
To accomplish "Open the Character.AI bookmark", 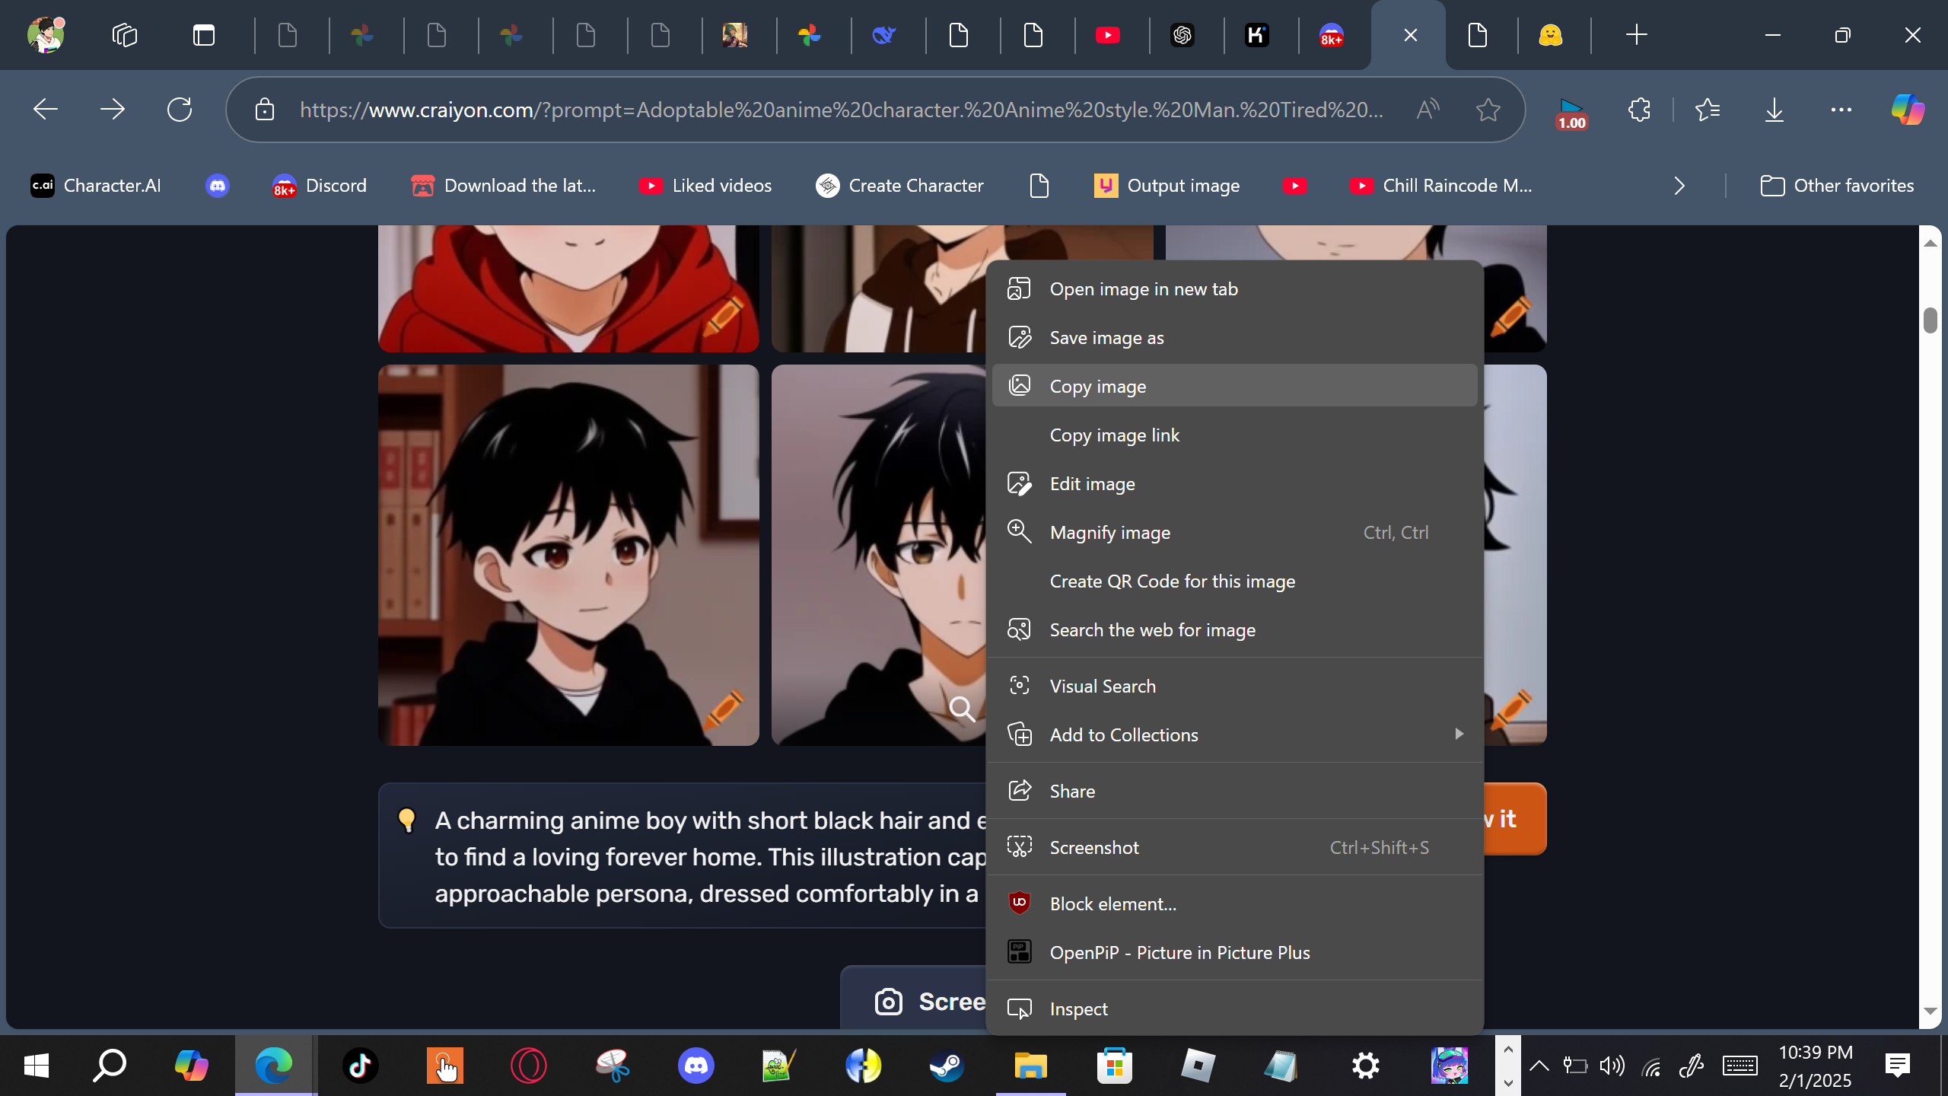I will (96, 186).
